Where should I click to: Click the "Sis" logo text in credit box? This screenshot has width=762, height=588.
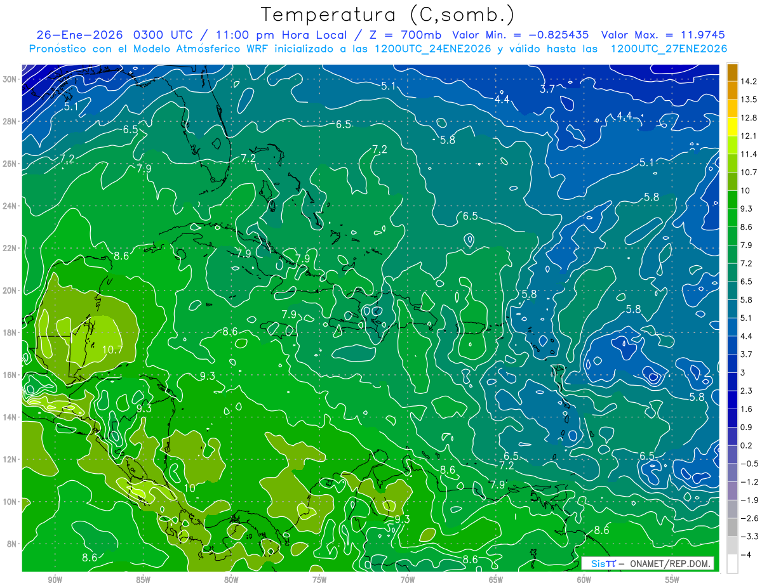(x=598, y=563)
